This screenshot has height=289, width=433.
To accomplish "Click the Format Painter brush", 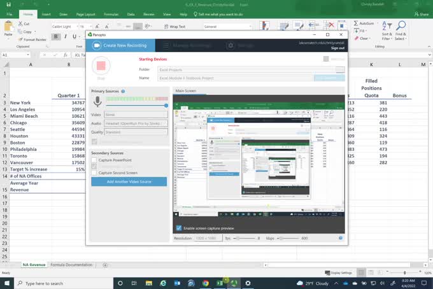I will (20, 39).
